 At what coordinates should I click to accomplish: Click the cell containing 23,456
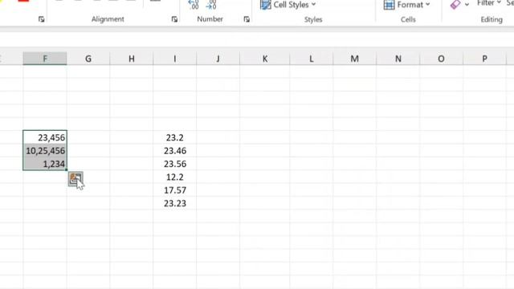(45, 137)
